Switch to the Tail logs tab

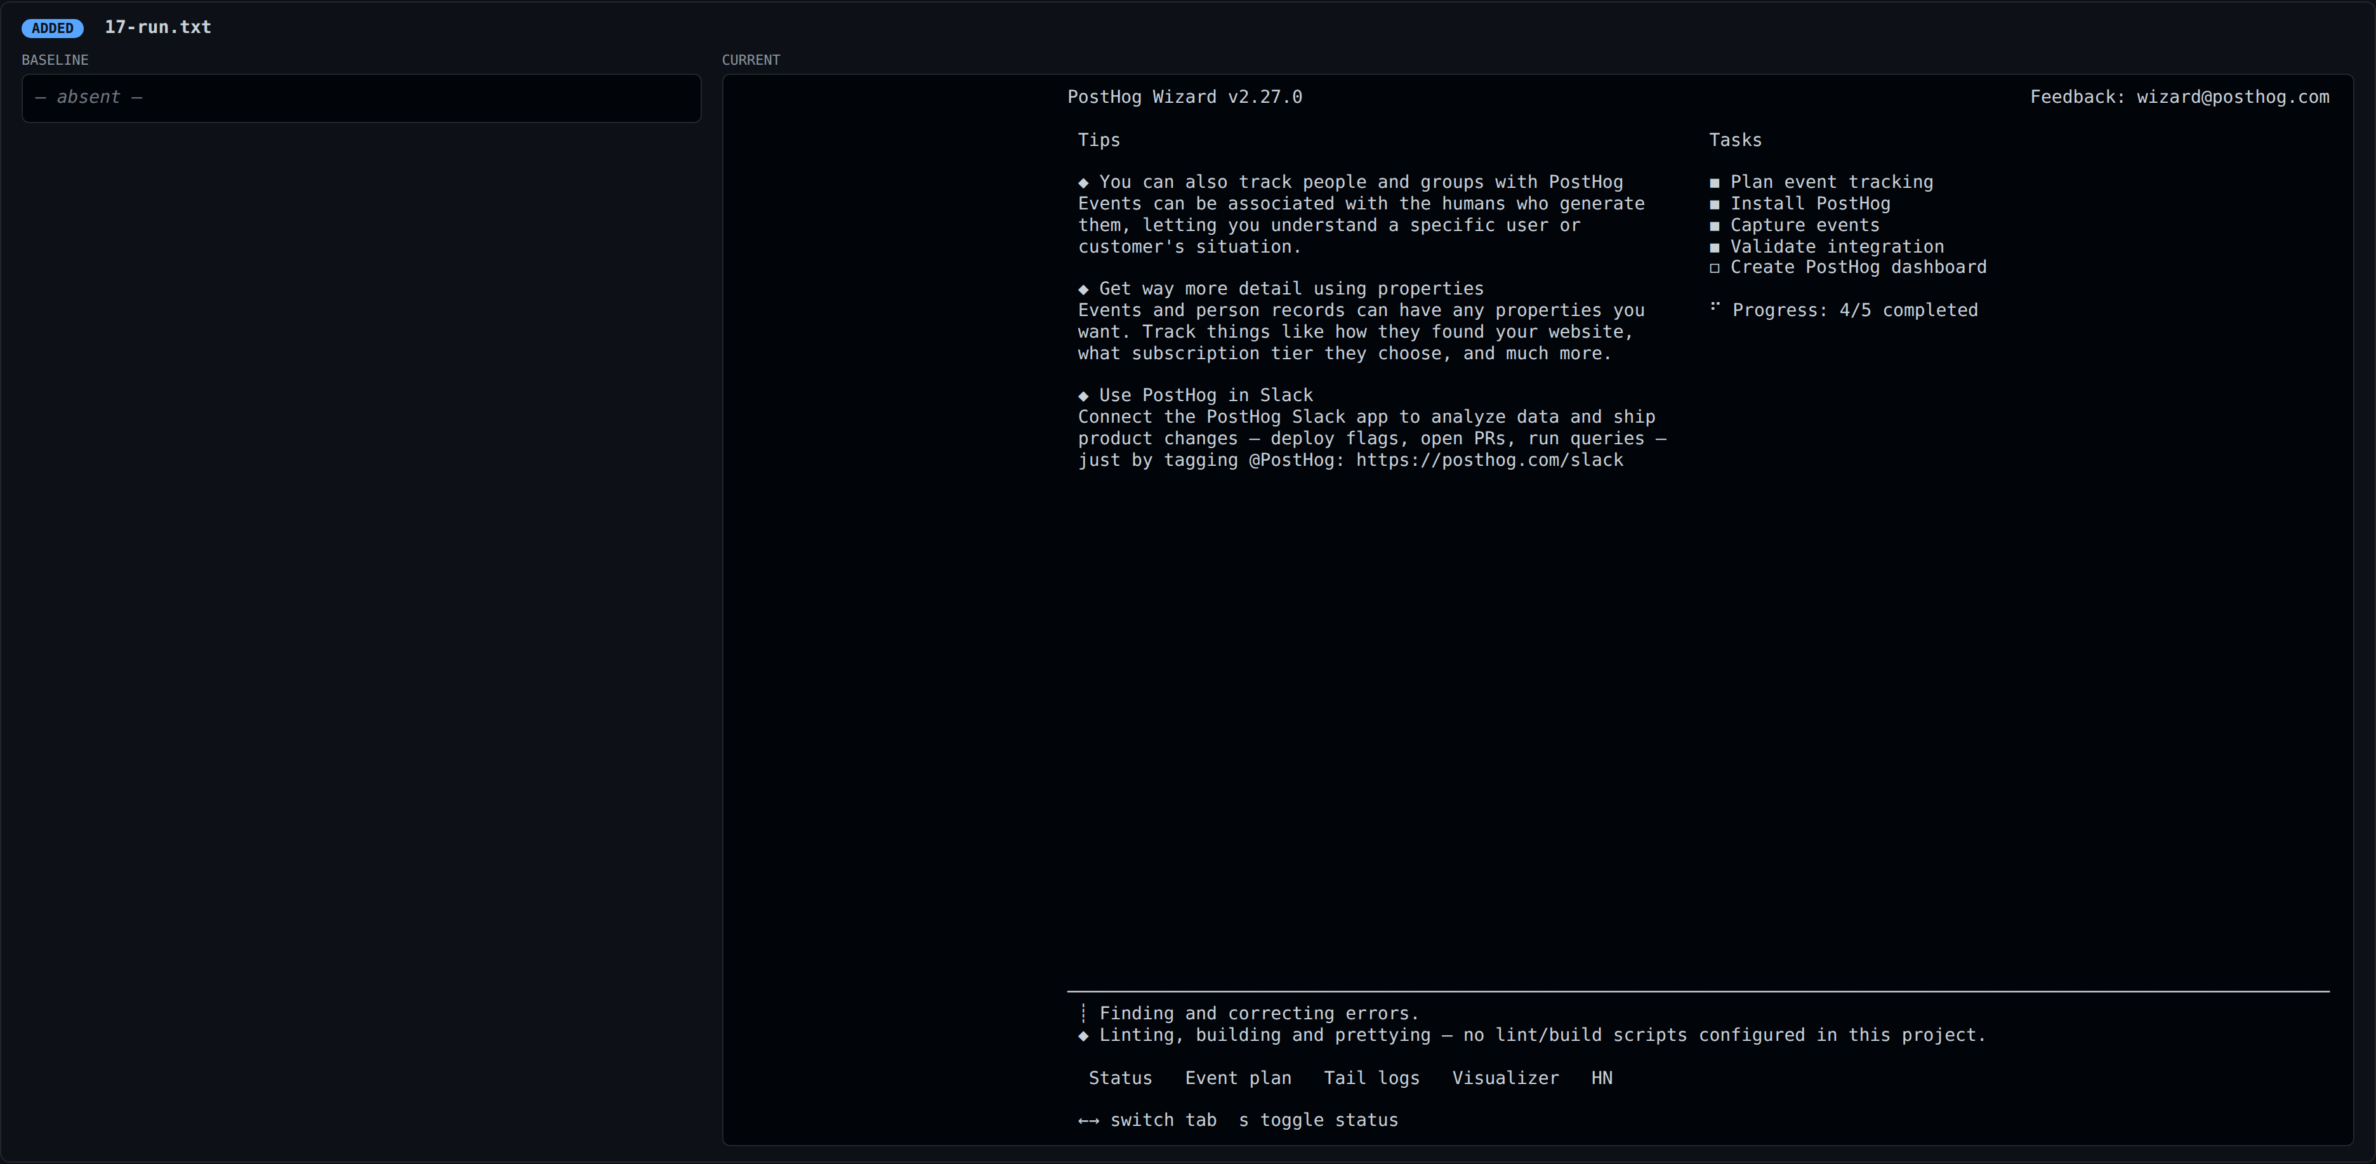[x=1371, y=1077]
